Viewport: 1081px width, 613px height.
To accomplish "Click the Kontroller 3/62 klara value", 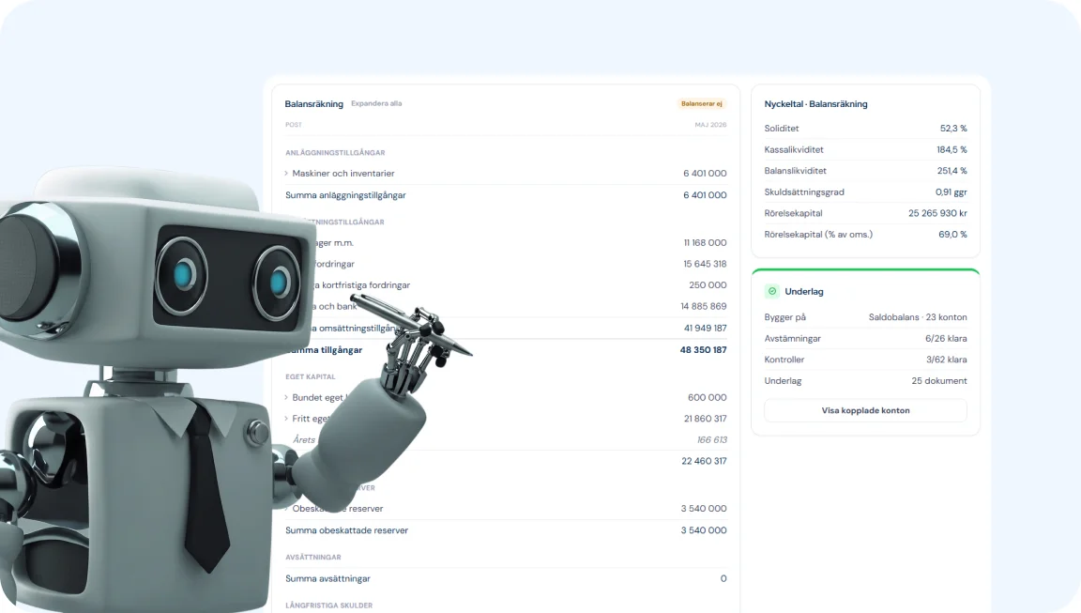I will [x=946, y=360].
